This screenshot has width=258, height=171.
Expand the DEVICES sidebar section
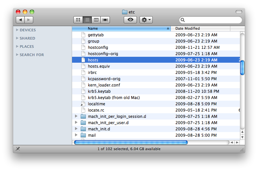(17, 30)
